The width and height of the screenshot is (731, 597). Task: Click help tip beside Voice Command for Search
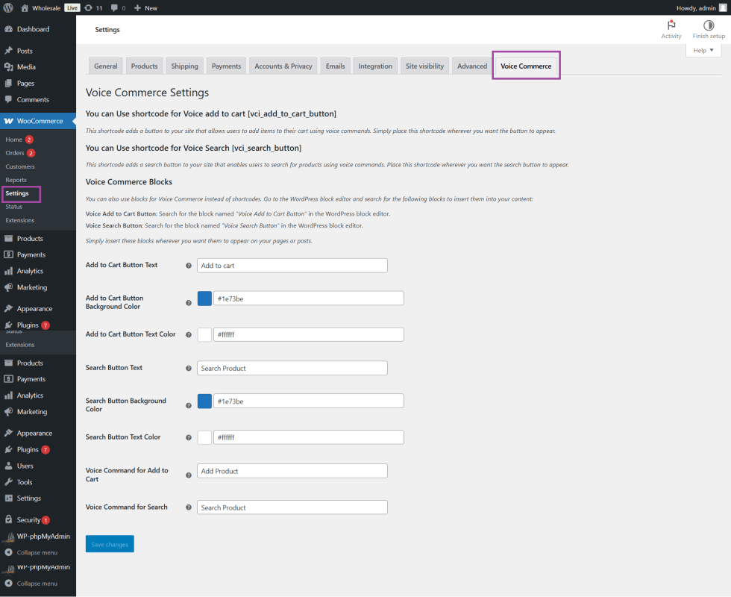[188, 507]
